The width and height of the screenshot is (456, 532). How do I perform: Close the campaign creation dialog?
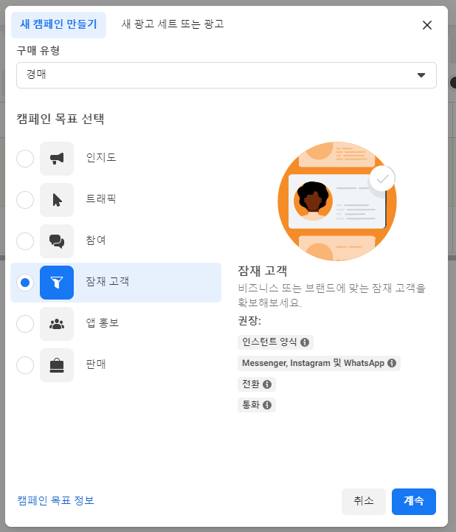(x=427, y=25)
